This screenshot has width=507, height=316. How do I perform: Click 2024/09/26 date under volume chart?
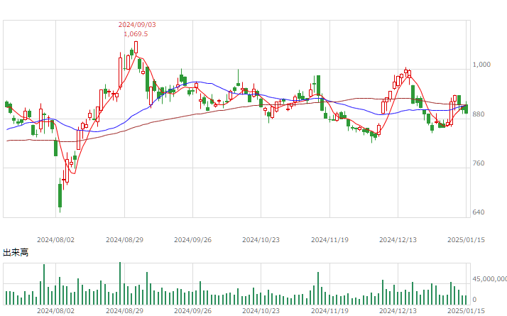coord(192,311)
